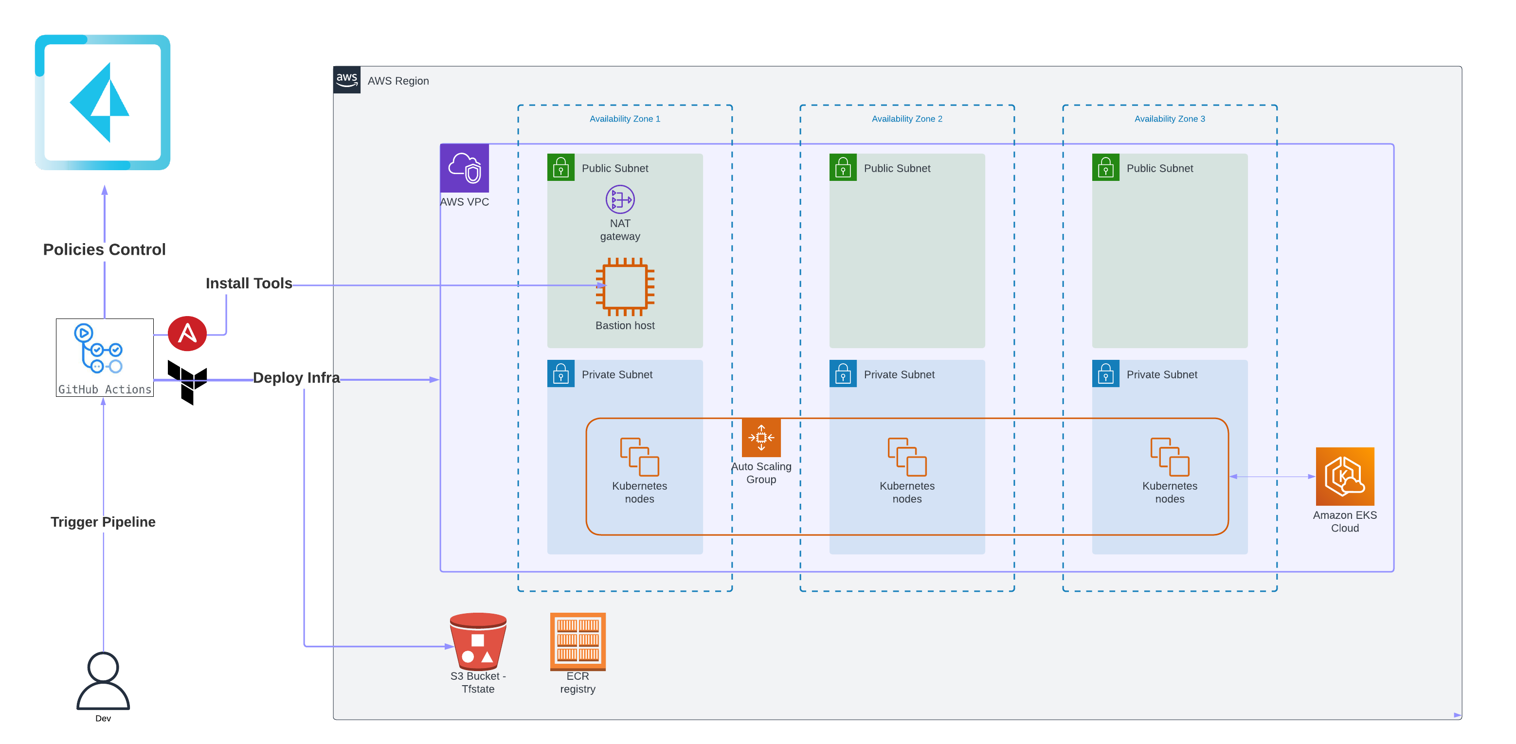Click the black Terraform logo
Image resolution: width=1516 pixels, height=744 pixels.
188,382
